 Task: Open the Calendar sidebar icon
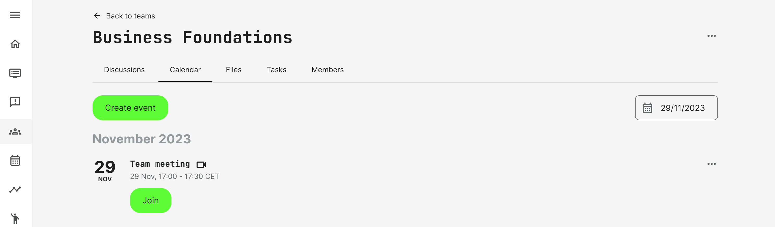pyautogui.click(x=15, y=161)
